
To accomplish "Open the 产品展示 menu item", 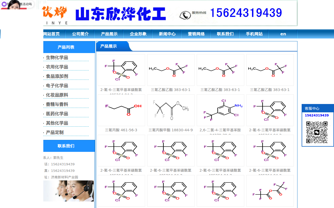I will tap(109, 34).
